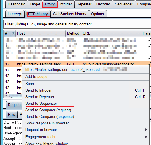
Task: Click the sort arrow in the # column
Action: 13,33
